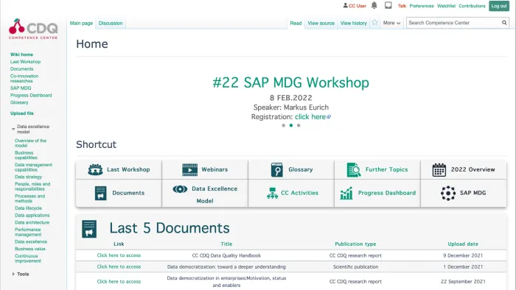This screenshot has width=516, height=290.
Task: Open the Talk link in user menu
Action: [402, 6]
